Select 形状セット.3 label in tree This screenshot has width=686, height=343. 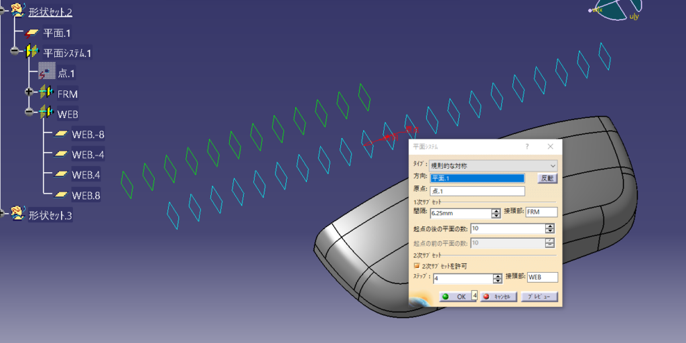[50, 215]
